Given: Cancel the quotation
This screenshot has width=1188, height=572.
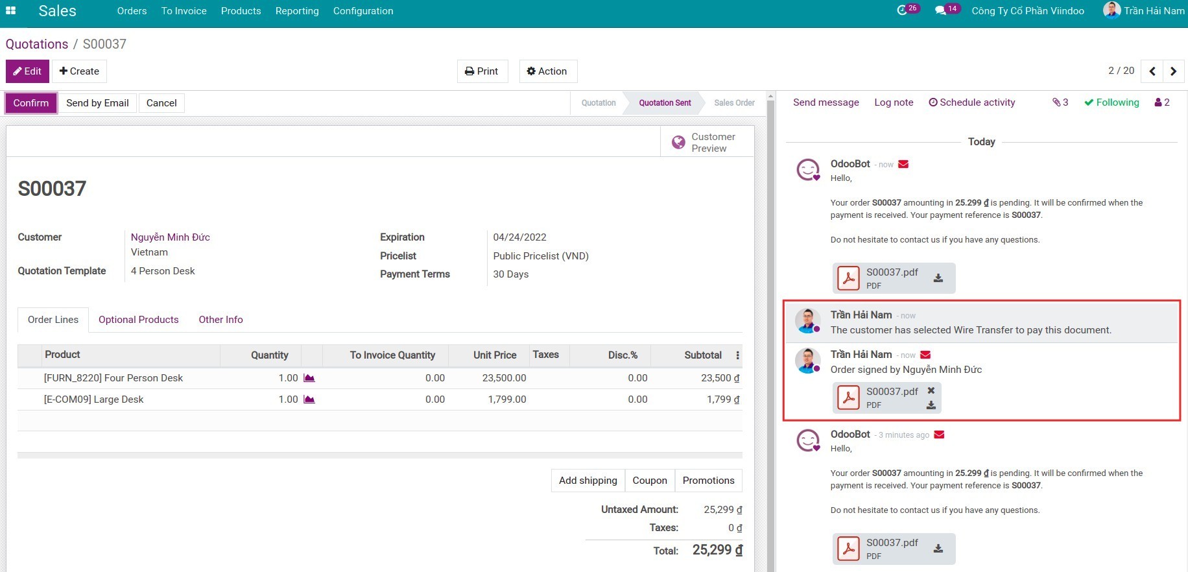Looking at the screenshot, I should (x=161, y=103).
